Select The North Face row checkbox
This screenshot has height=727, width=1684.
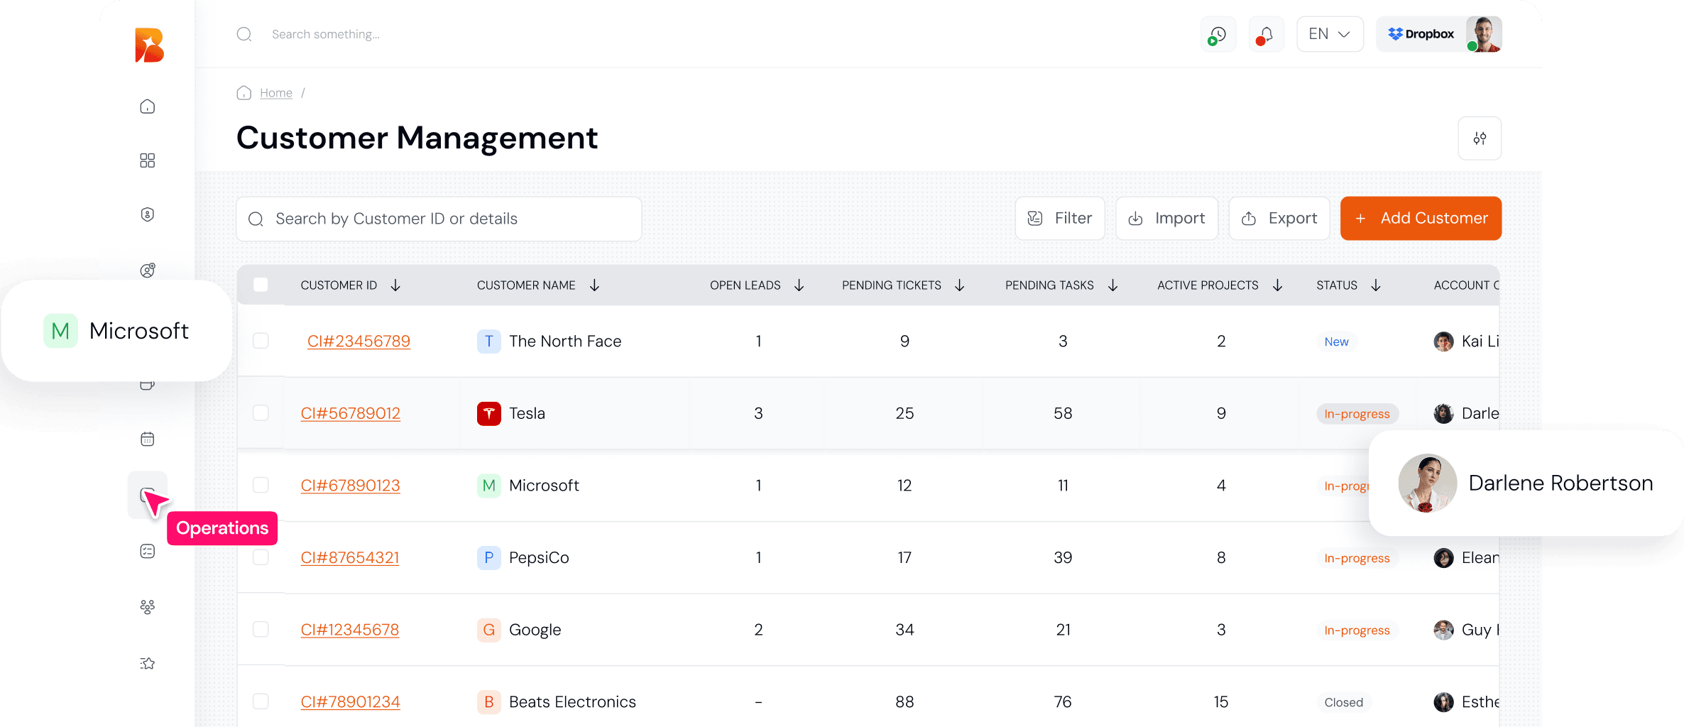(x=261, y=341)
